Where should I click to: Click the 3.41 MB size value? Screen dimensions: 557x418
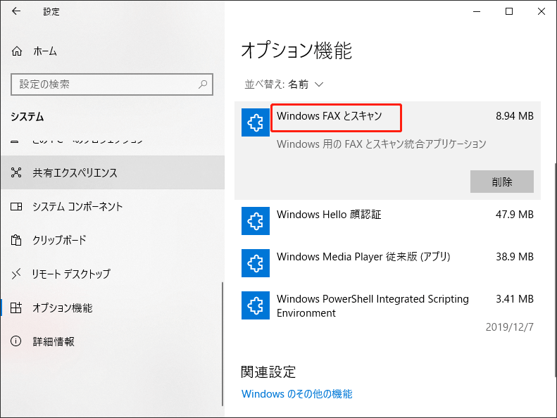pyautogui.click(x=515, y=299)
